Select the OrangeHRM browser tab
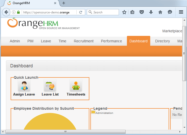Screen dimensions: 187x135 pyautogui.click(x=32, y=3)
